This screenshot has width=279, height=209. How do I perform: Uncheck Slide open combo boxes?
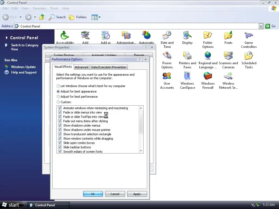60,143
